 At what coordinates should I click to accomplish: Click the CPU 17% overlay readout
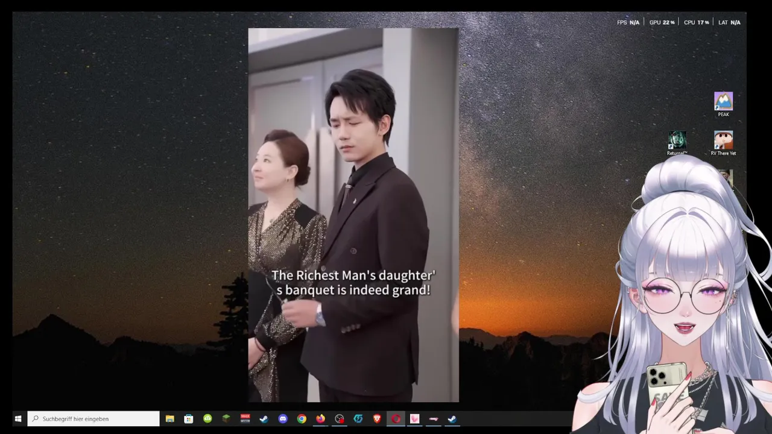click(696, 22)
